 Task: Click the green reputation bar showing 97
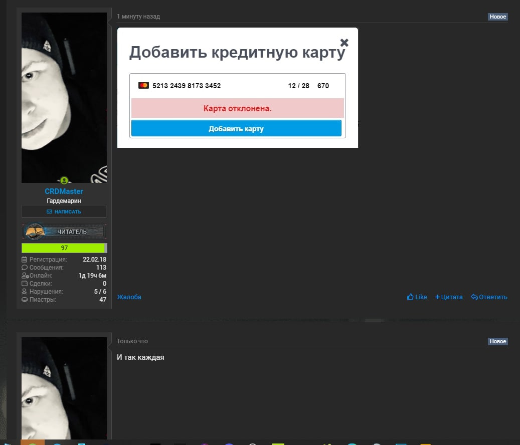[x=64, y=248]
